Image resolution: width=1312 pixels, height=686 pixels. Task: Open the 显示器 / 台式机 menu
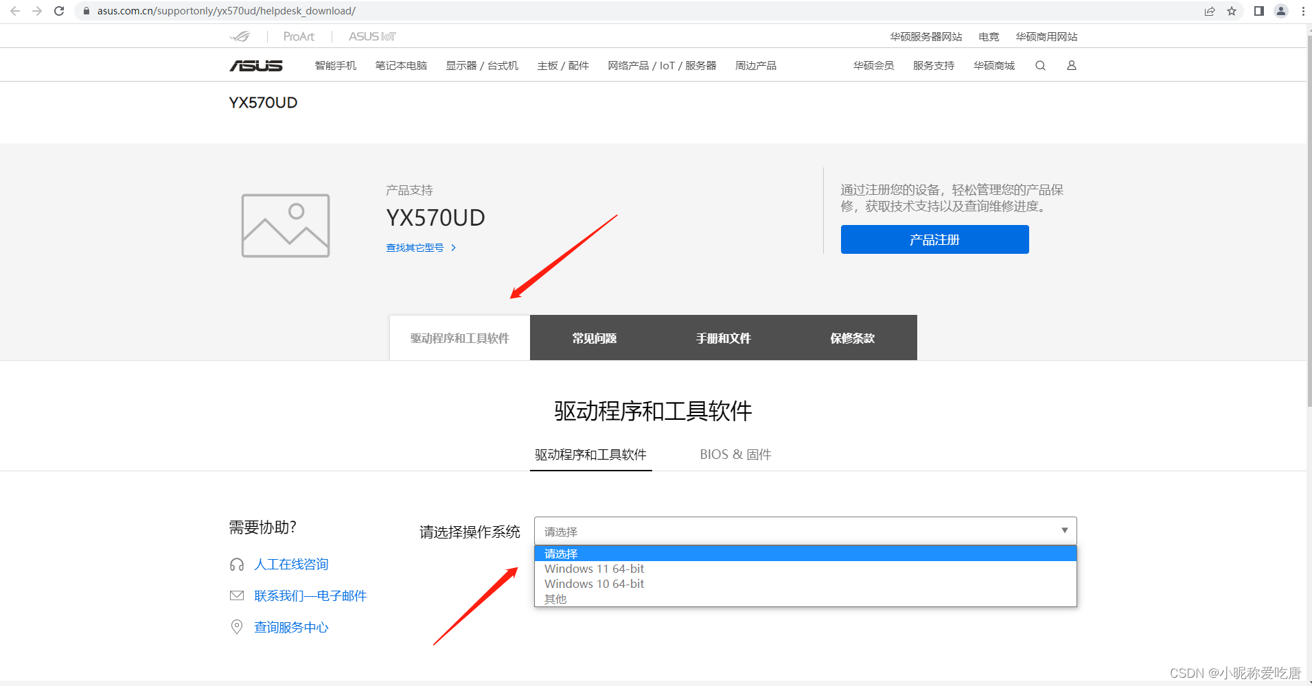pyautogui.click(x=482, y=65)
